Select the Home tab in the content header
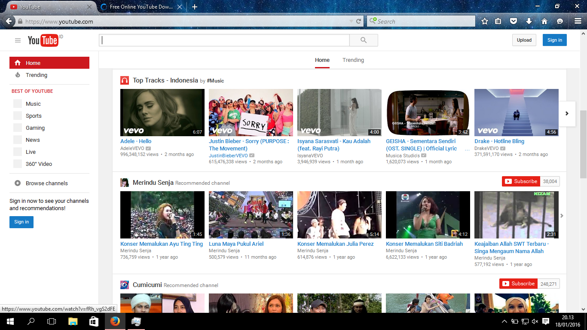This screenshot has height=330, width=587. pos(322,60)
